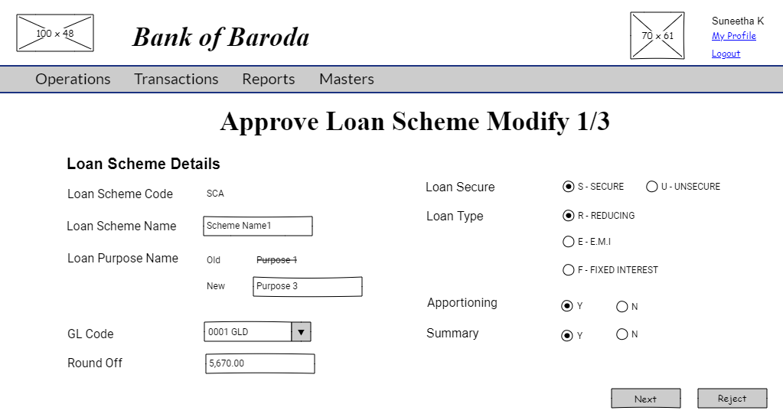Screen dimensions: 783x417
Task: Click the 100 × 48 logo placeholder
Action: coord(55,33)
